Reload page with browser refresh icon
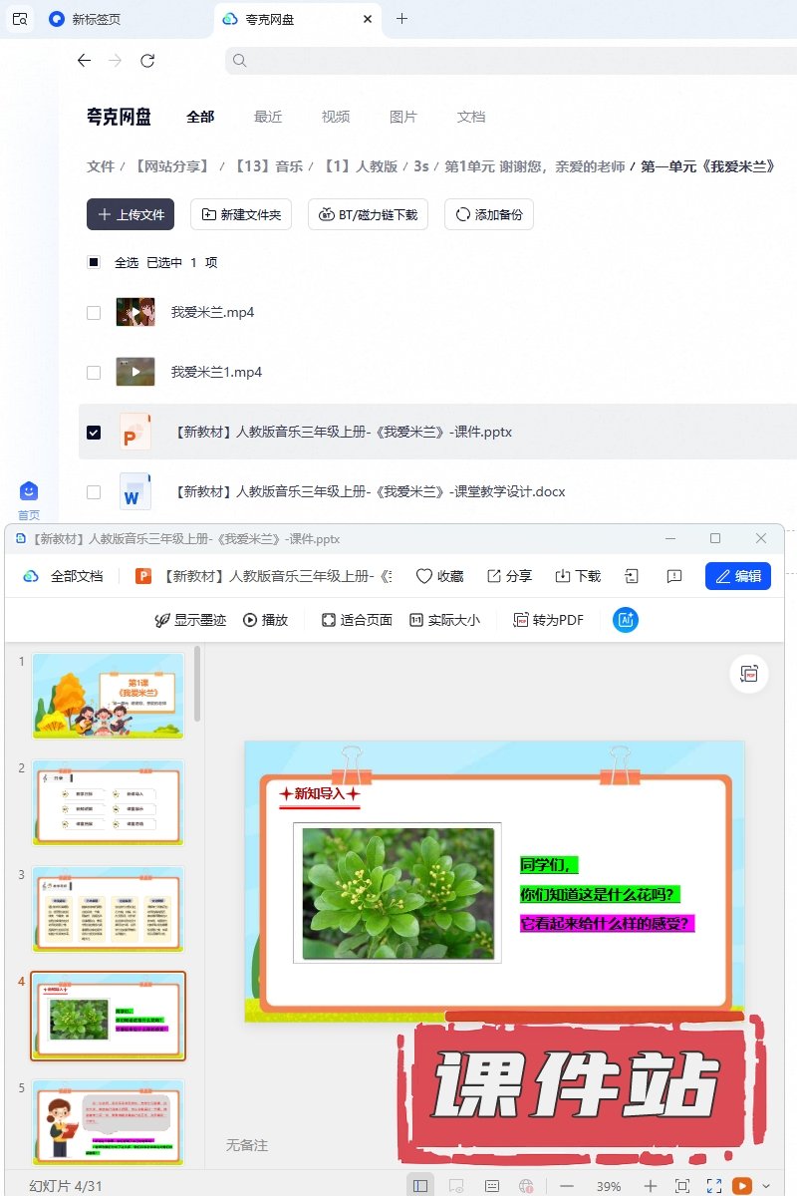797x1196 pixels. (x=147, y=61)
